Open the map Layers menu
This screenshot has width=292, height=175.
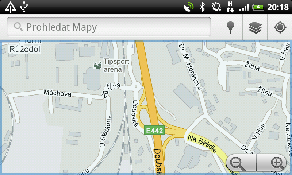255,27
